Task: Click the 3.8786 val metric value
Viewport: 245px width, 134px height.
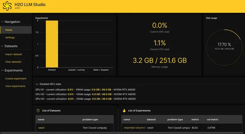Action: tap(211, 128)
